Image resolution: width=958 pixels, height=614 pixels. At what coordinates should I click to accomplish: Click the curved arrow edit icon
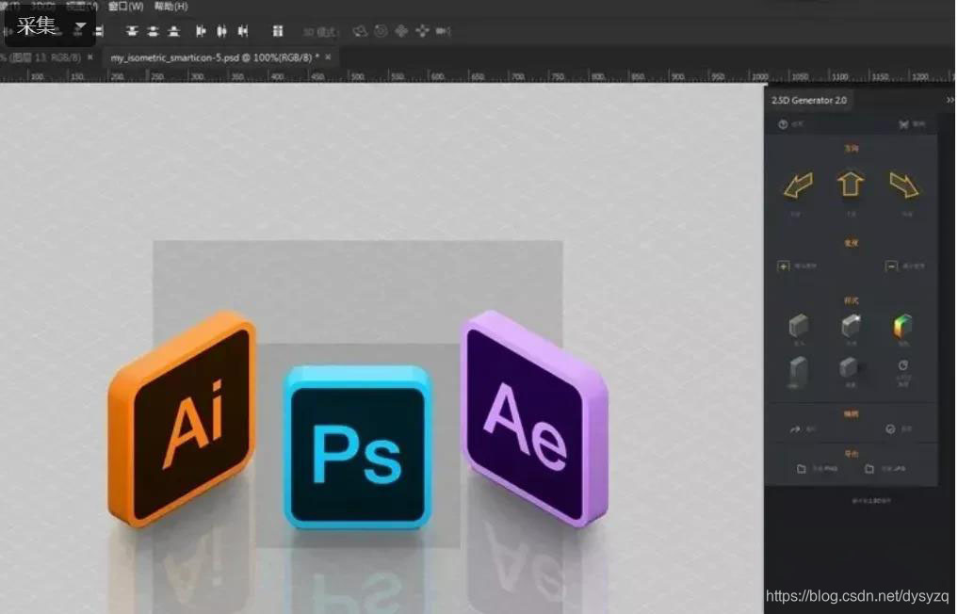[x=795, y=429]
